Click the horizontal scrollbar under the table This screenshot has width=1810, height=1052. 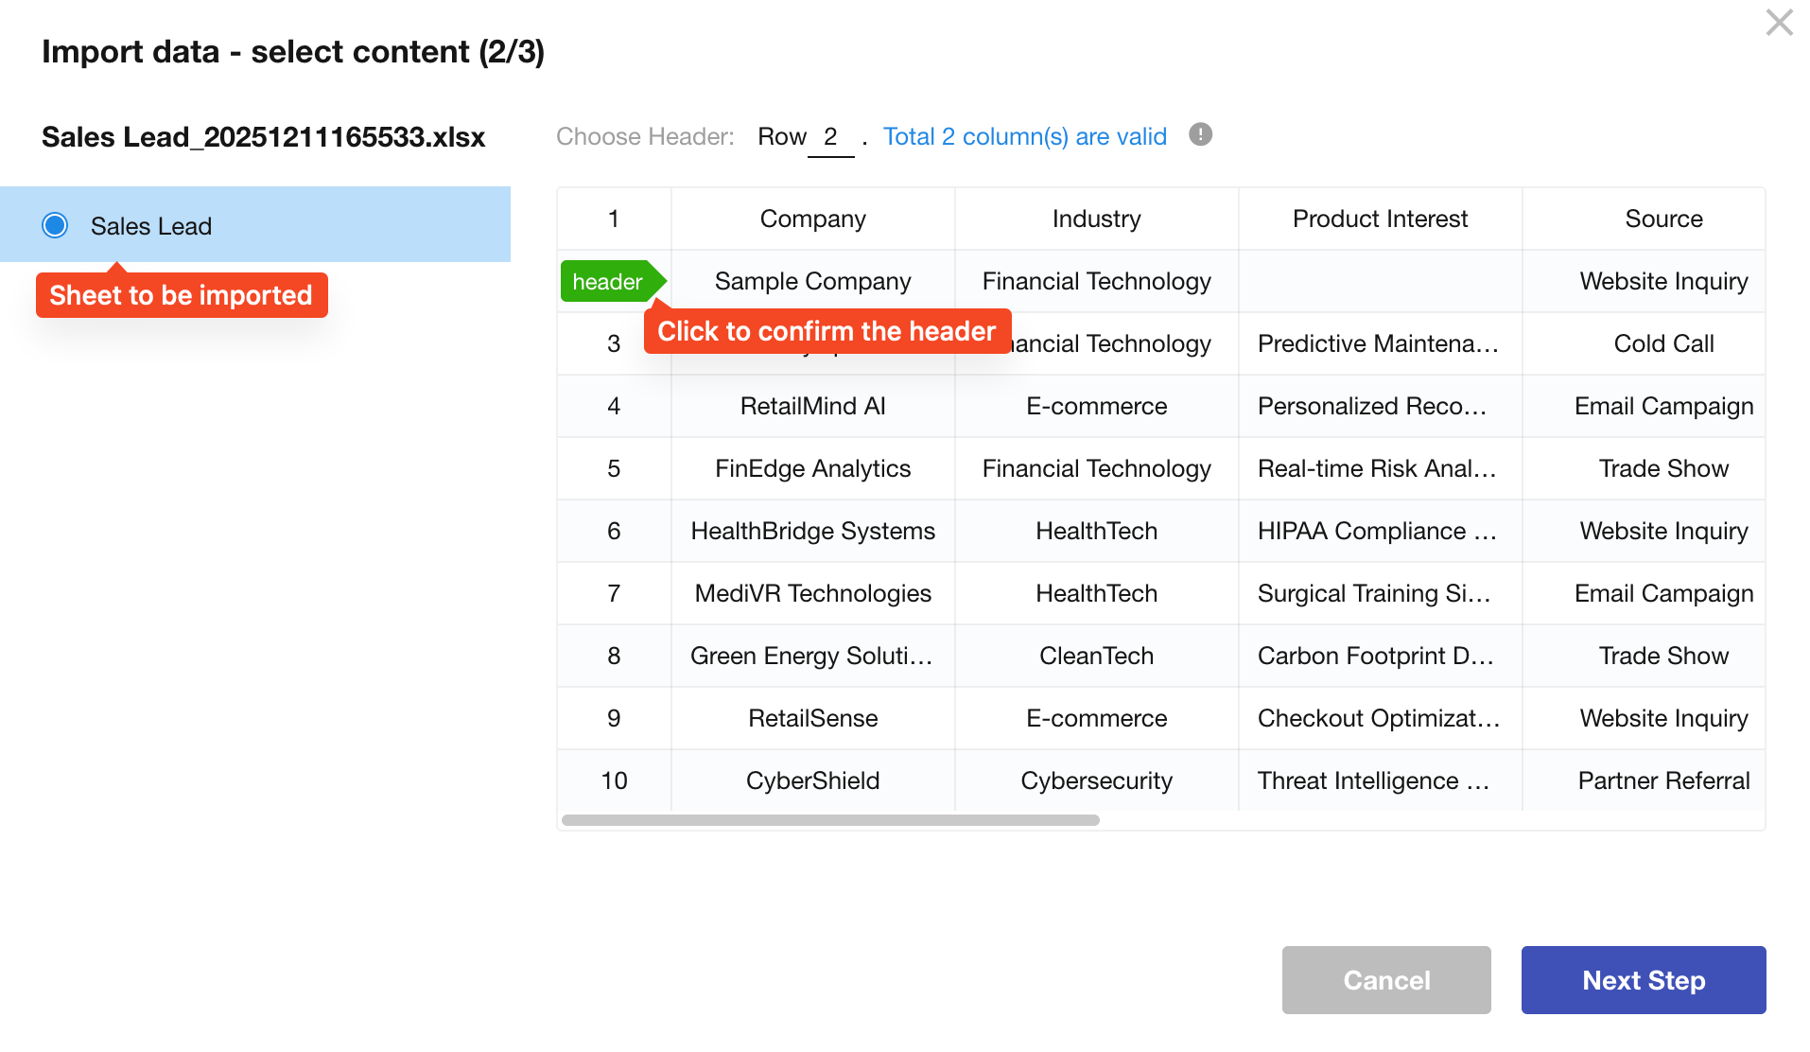[830, 820]
